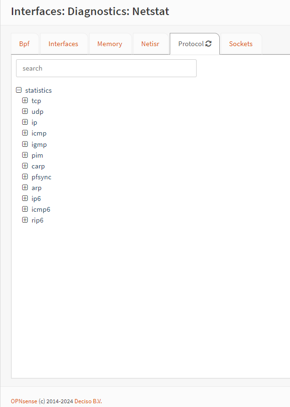Expand the pfsync plus icon
The image size is (290, 407).
[x=25, y=177]
